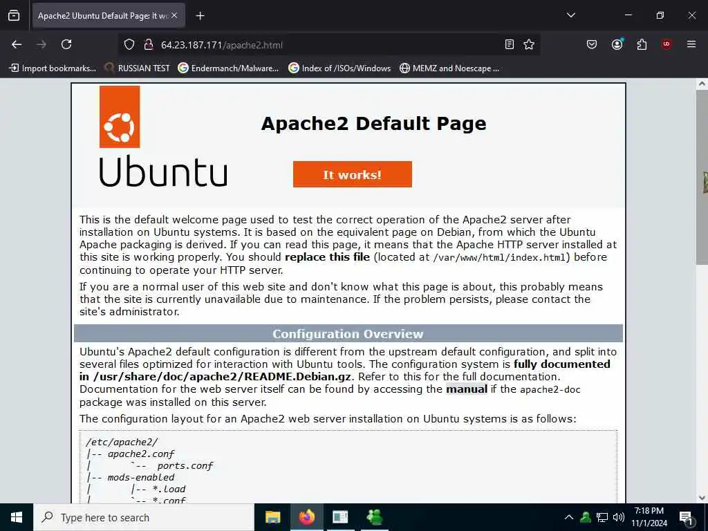Bookmark this page with star icon

(529, 44)
